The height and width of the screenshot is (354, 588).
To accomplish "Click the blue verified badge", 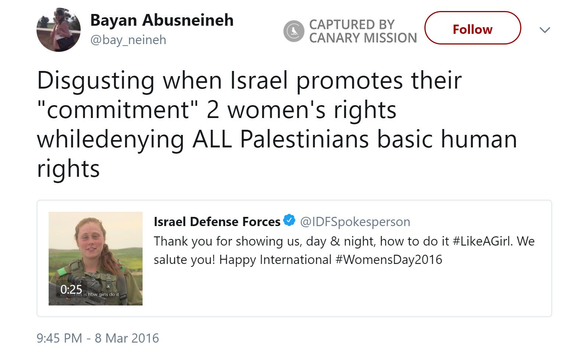I will 290,221.
